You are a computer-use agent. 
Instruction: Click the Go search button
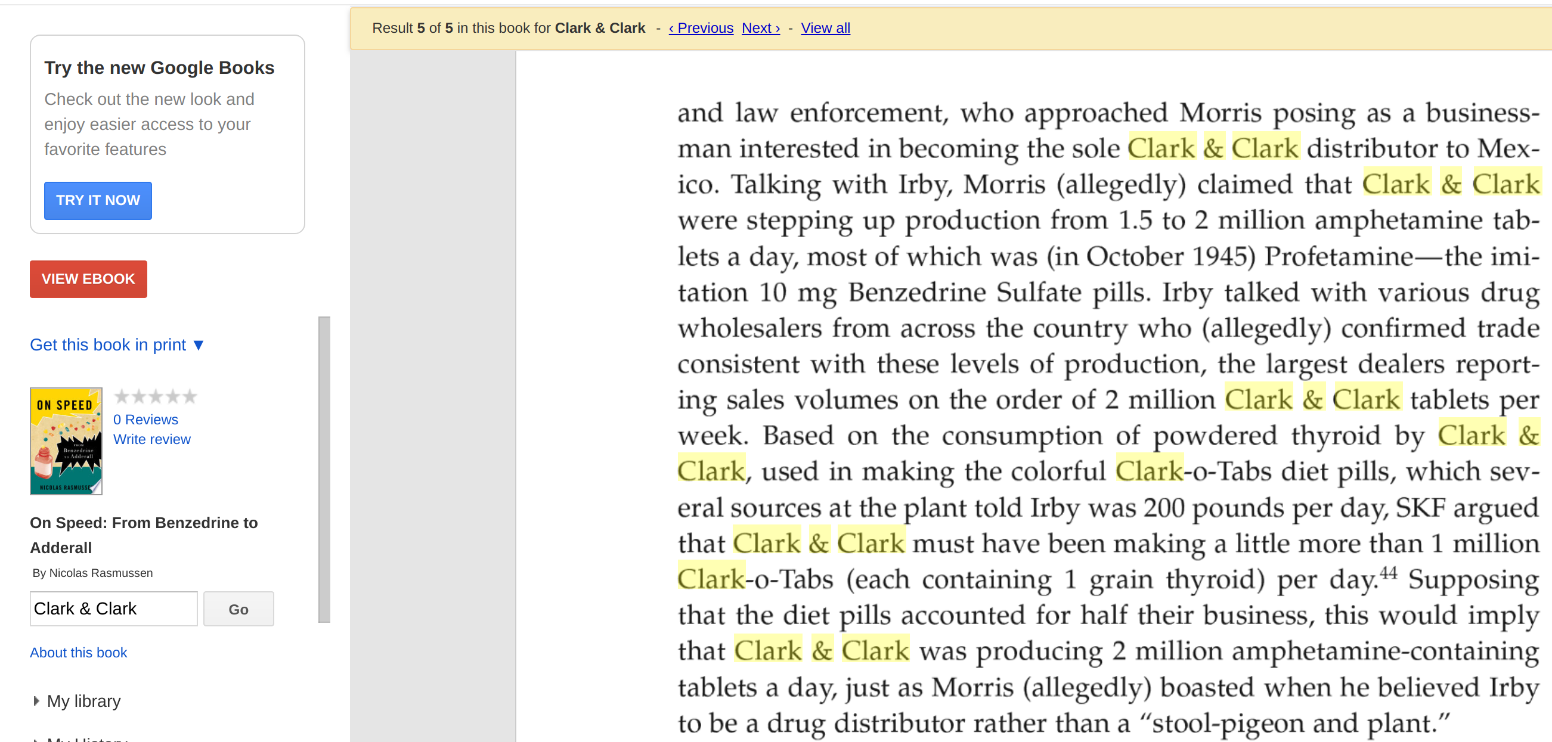point(238,609)
